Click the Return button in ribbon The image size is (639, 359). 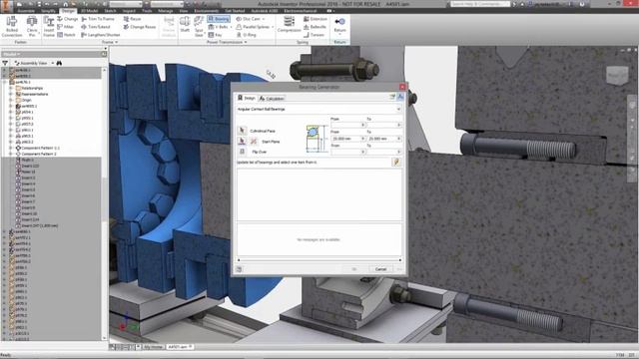pos(339,24)
